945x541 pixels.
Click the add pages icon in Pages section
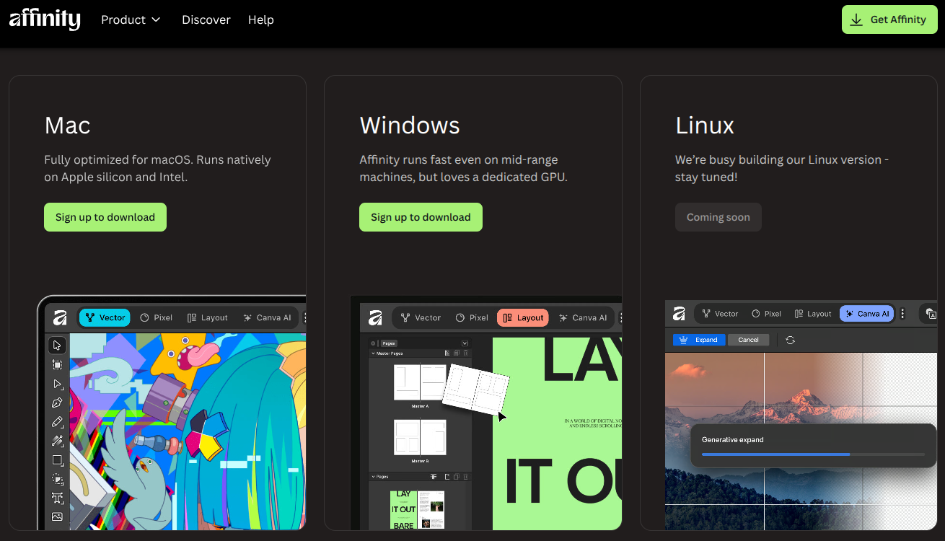tap(434, 477)
